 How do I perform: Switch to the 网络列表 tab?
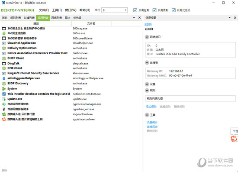(56, 18)
